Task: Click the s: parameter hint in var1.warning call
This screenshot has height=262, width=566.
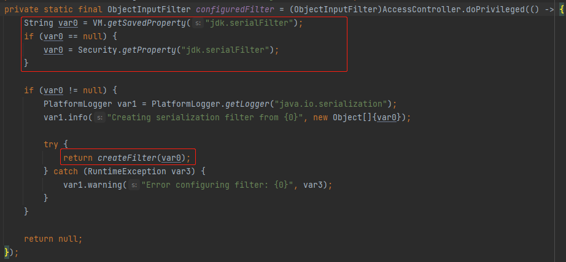Action: coord(134,185)
